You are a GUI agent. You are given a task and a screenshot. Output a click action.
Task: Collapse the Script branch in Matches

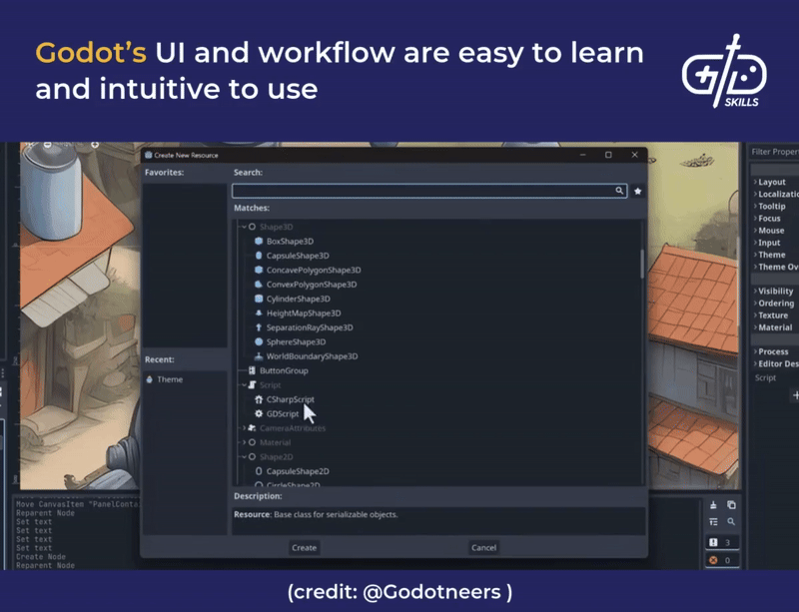tap(243, 384)
